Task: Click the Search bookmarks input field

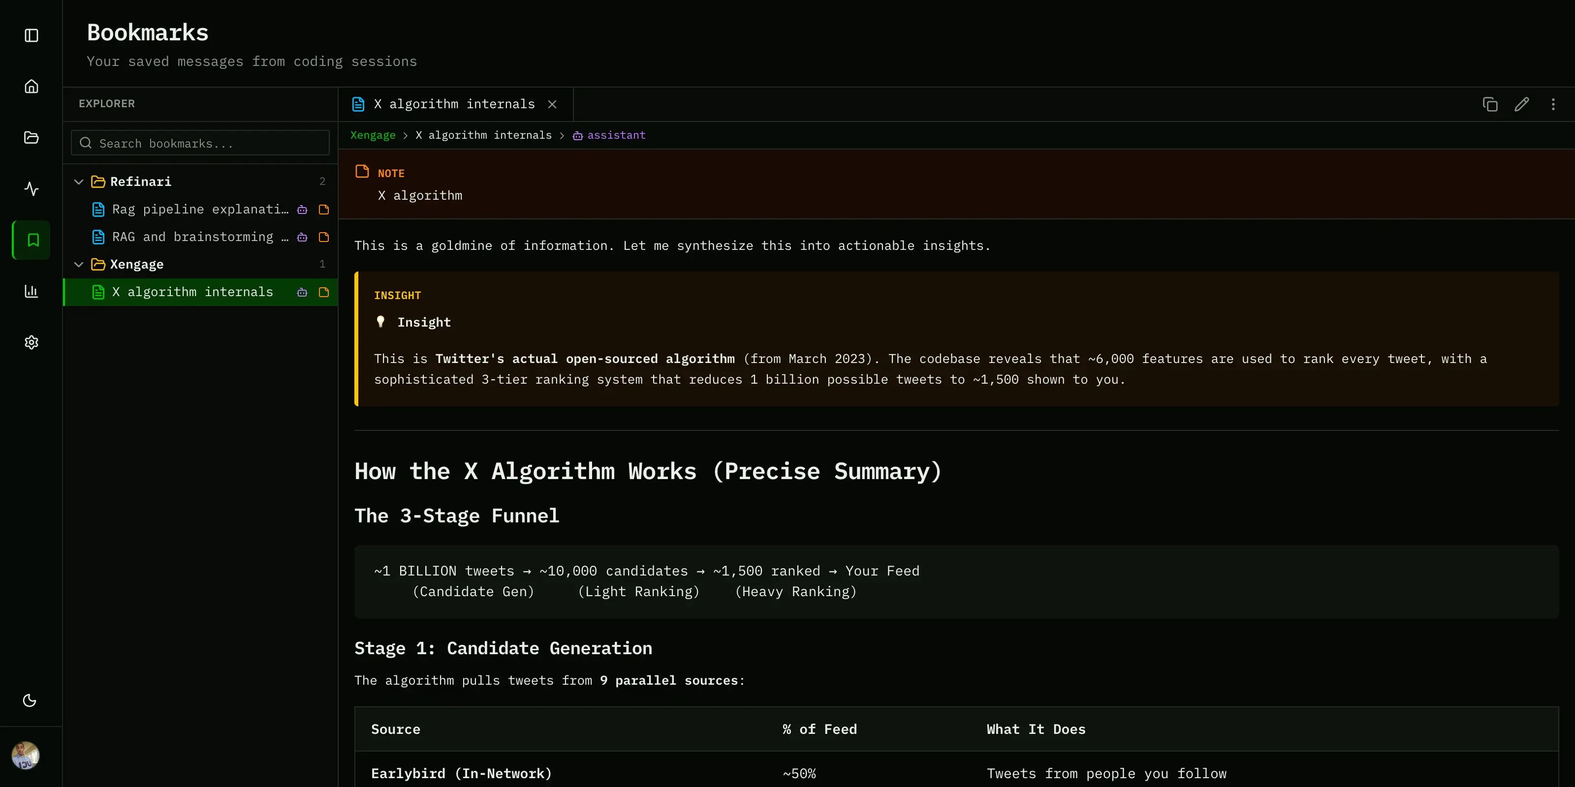Action: point(200,142)
